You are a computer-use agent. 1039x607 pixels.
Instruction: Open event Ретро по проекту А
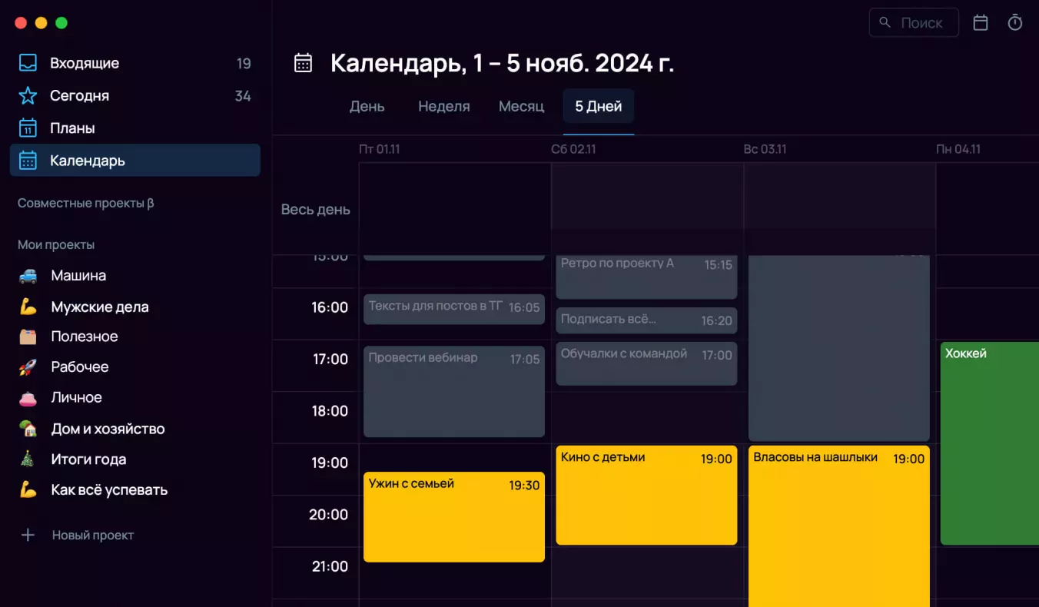[x=646, y=277]
